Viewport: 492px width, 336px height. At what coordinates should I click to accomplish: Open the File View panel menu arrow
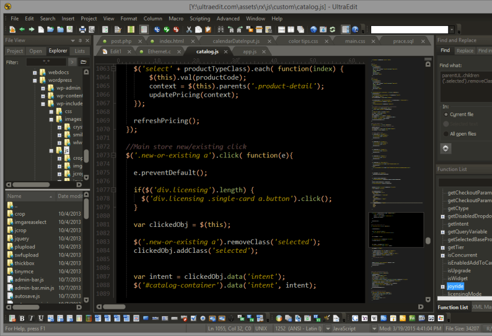tap(73, 41)
